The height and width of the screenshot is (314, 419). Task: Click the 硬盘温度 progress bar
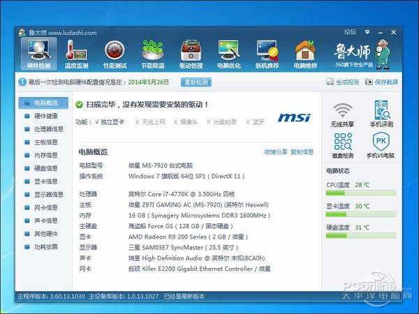(x=361, y=236)
